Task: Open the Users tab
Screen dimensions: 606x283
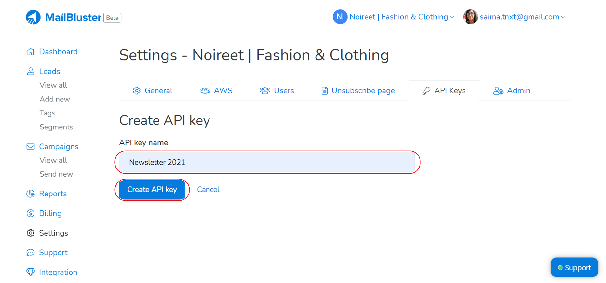Action: click(277, 91)
